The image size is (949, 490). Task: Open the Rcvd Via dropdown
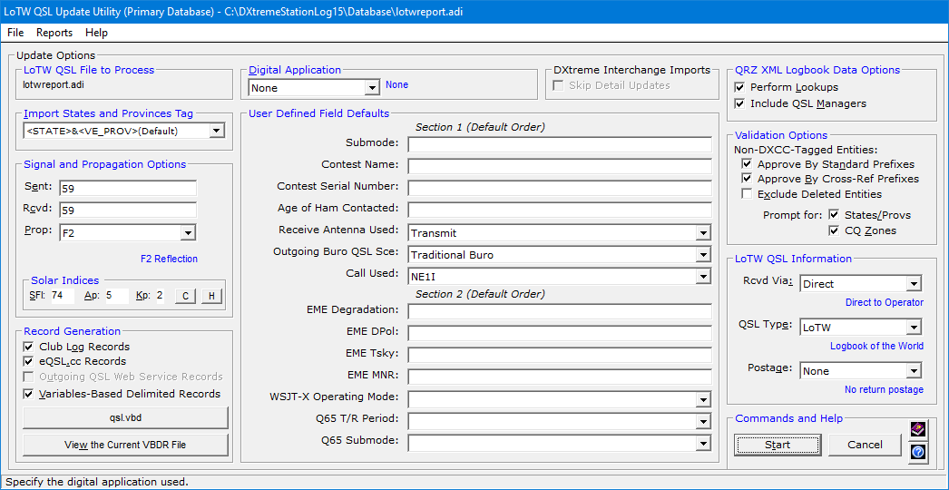point(914,284)
